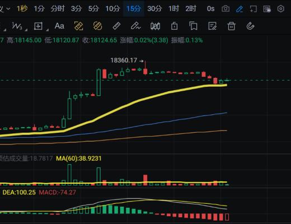
Task: Expand the W3 wave tool options
Action: pos(26,30)
